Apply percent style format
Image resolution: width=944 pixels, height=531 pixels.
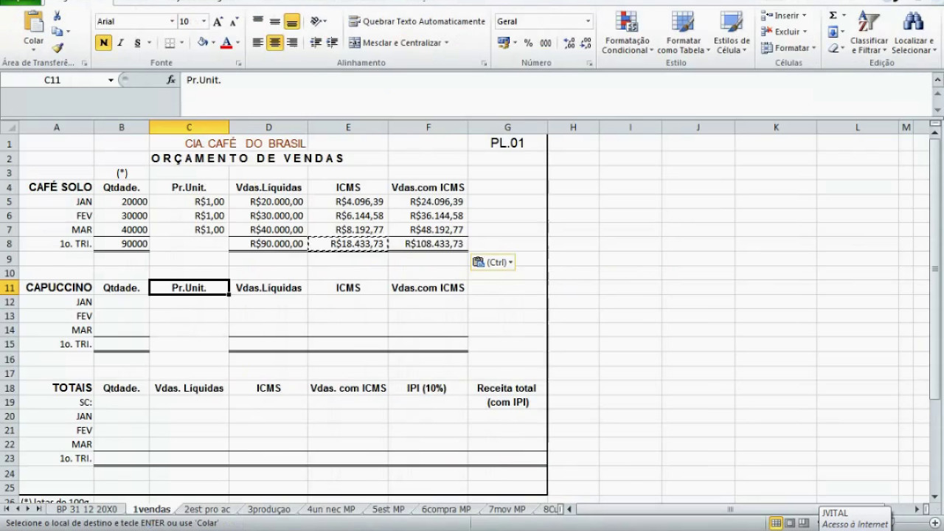point(528,43)
